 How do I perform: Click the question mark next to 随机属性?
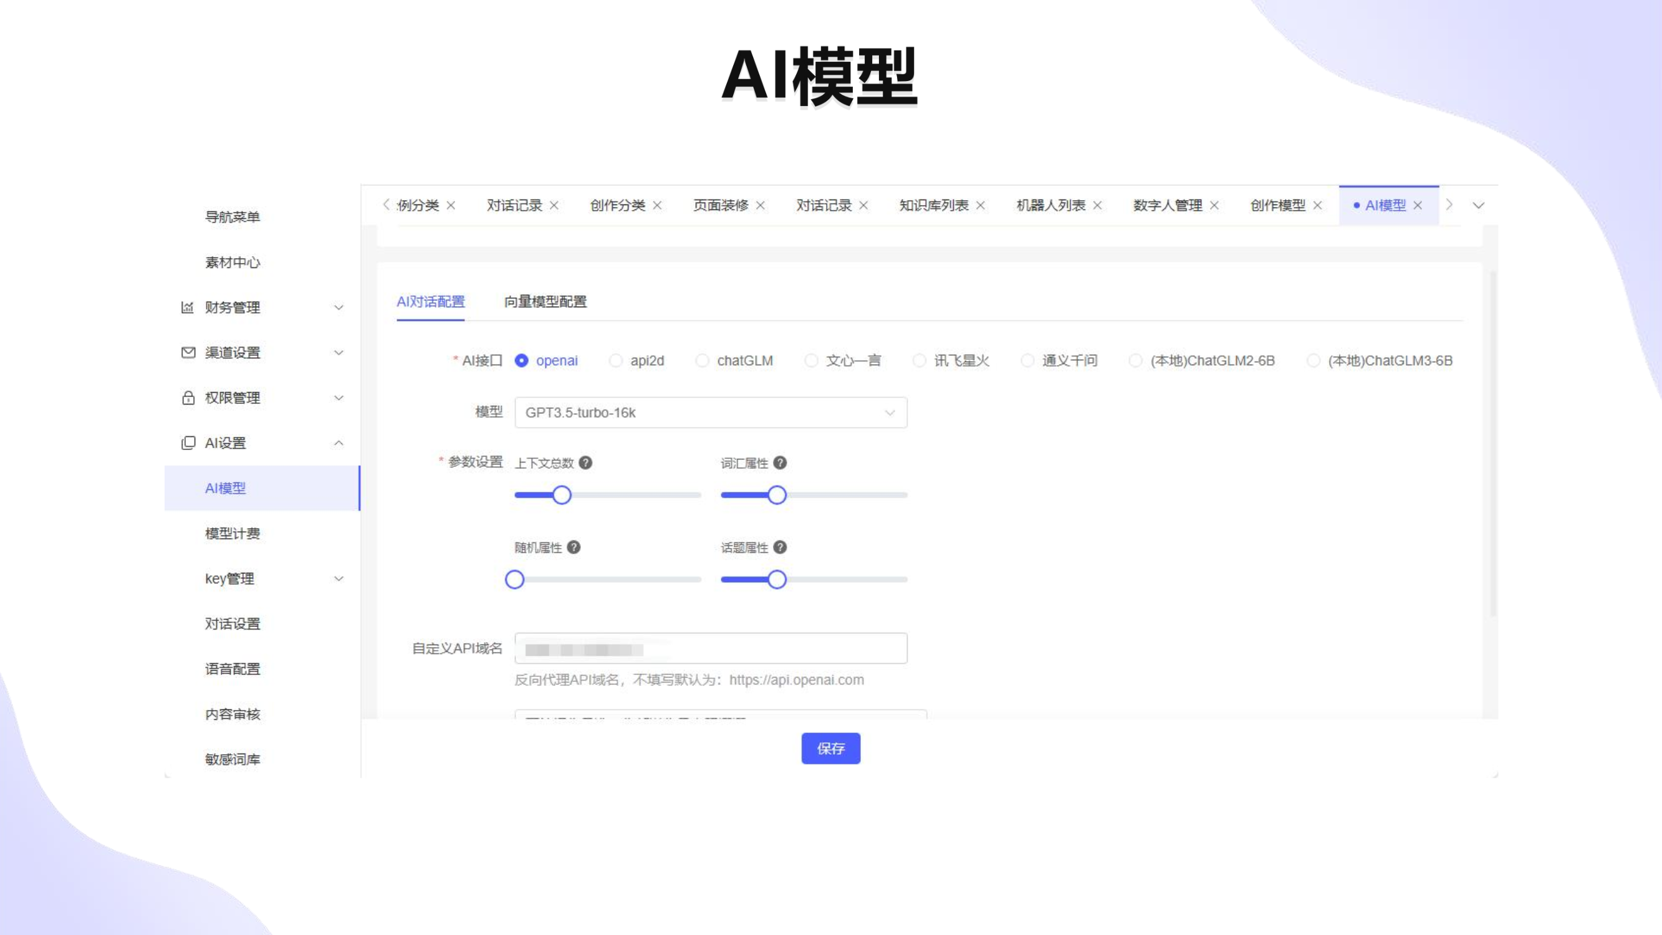click(574, 547)
